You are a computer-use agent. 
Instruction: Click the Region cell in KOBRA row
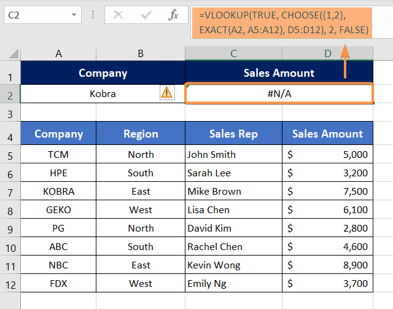pyautogui.click(x=141, y=191)
